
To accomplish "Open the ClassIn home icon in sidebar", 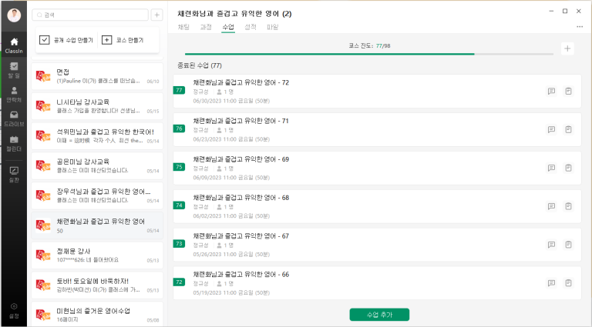I will pos(13,46).
